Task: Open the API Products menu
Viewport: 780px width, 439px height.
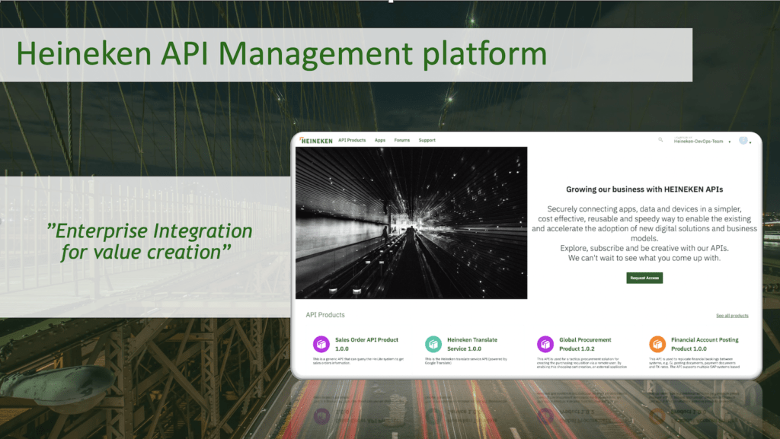Action: click(352, 140)
